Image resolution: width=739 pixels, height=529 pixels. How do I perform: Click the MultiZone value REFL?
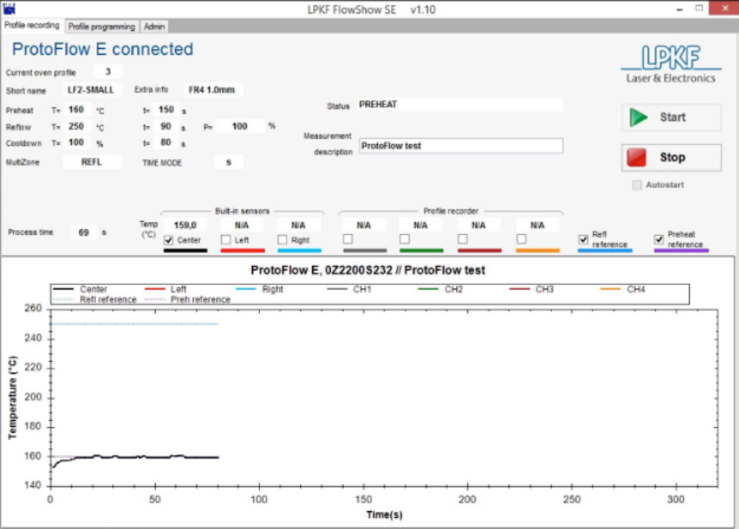(x=91, y=162)
